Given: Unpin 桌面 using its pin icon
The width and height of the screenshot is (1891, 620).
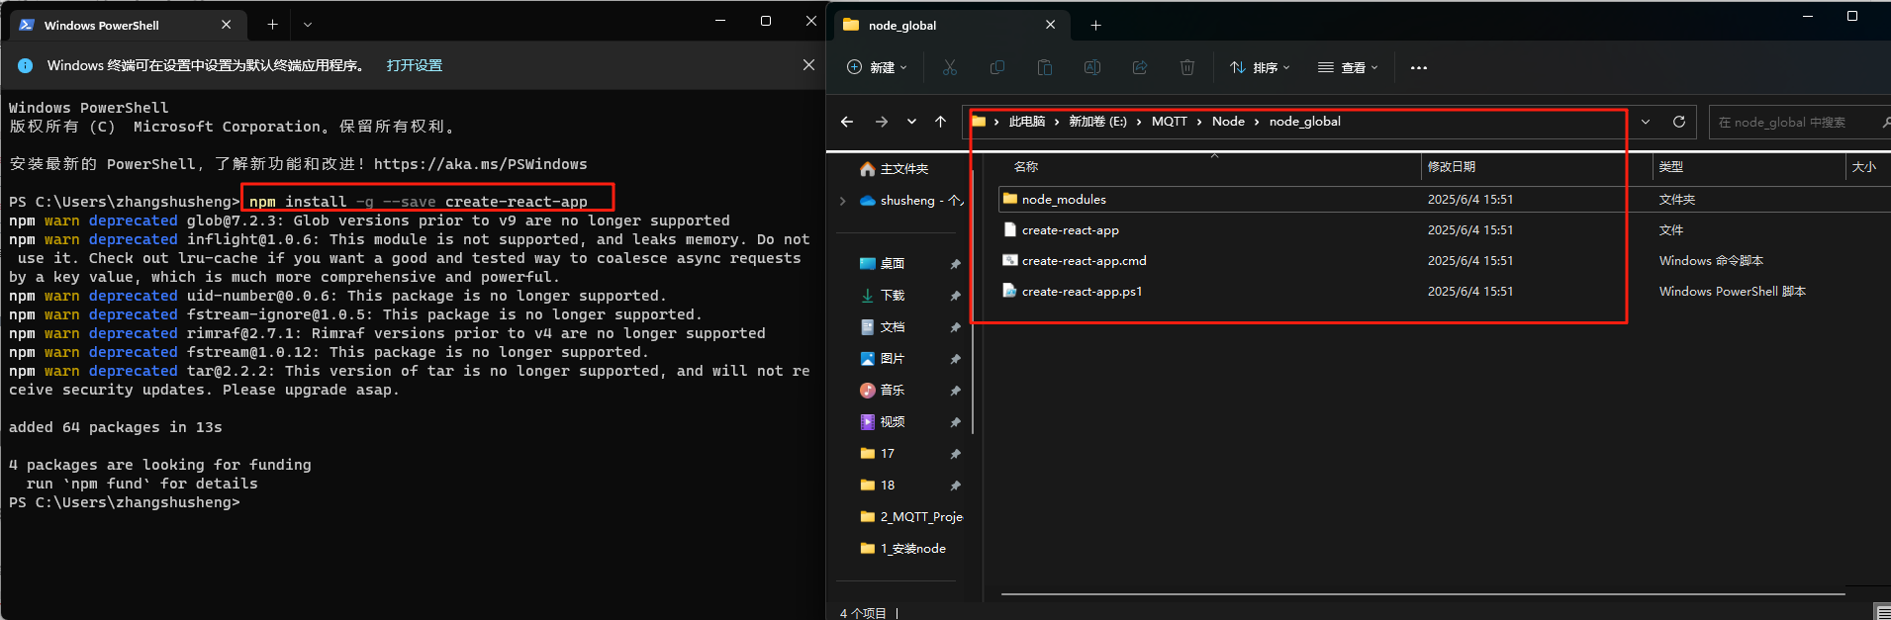Looking at the screenshot, I should (955, 264).
